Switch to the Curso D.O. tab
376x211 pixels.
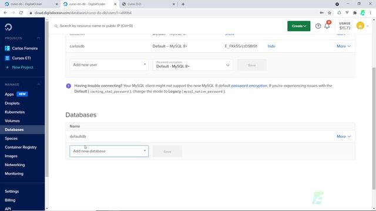click(148, 4)
